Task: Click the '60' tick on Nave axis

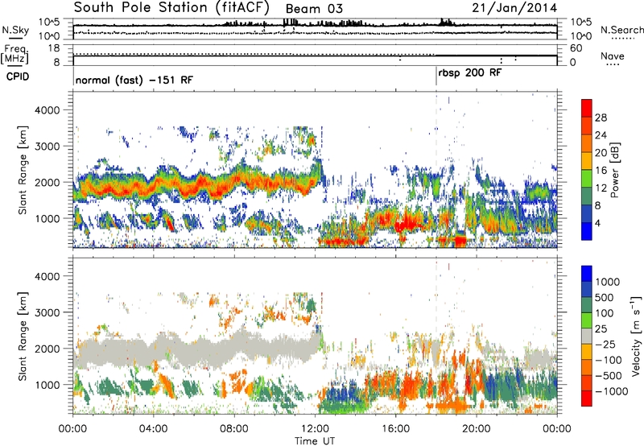Action: [x=576, y=48]
